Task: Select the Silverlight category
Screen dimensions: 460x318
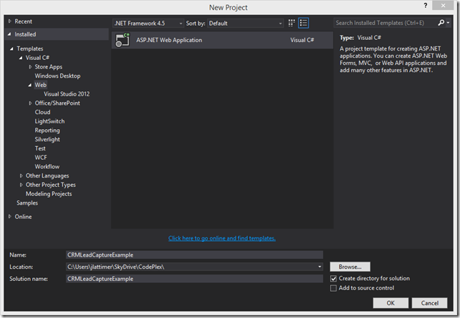Action: 47,139
